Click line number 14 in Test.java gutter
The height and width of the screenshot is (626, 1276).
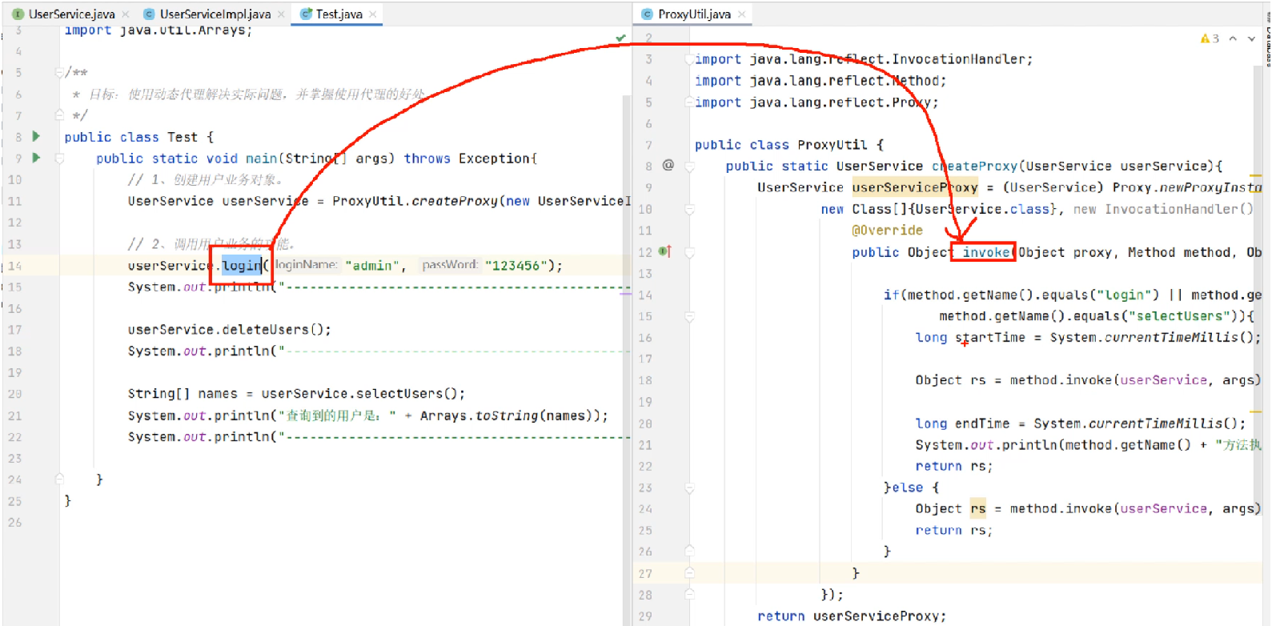[15, 265]
